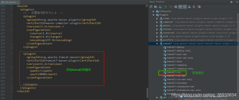Select the tomcat7:standalone-war goal icon
239x100 pixels.
tap(165, 87)
